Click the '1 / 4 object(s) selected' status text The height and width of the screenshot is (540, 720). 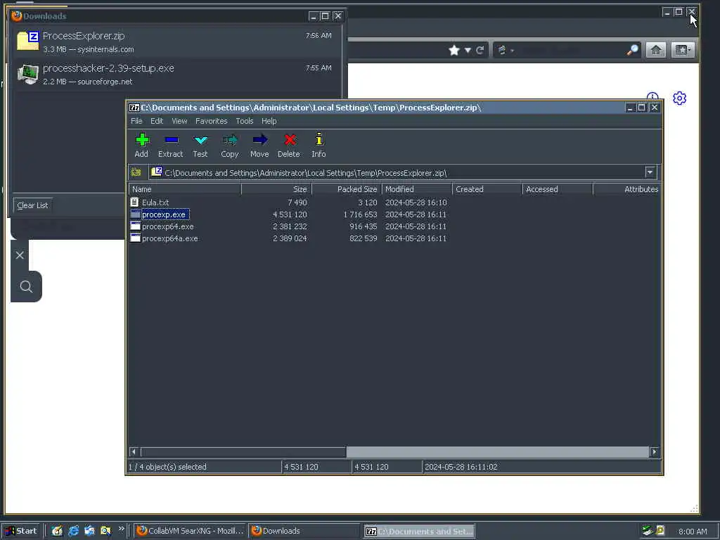(167, 467)
